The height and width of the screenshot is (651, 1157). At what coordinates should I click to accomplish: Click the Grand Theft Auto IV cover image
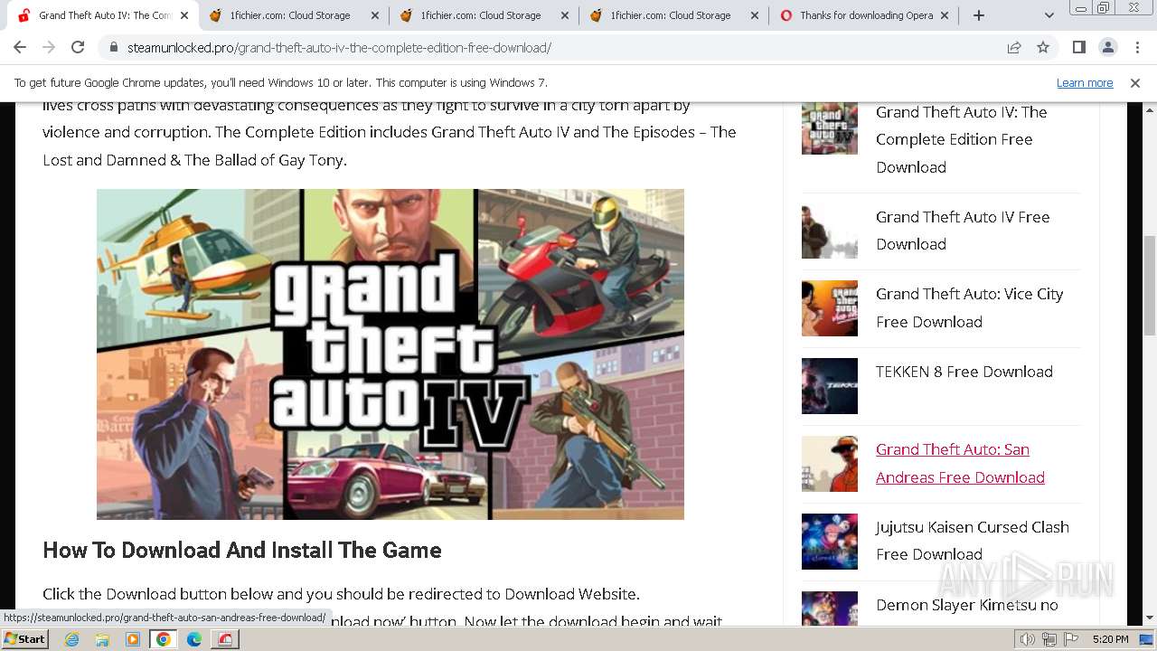[x=390, y=354]
